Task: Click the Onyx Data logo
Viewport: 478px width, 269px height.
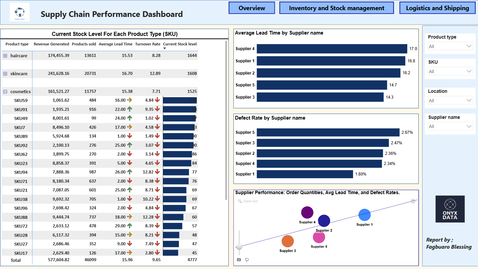Action: 450,209
